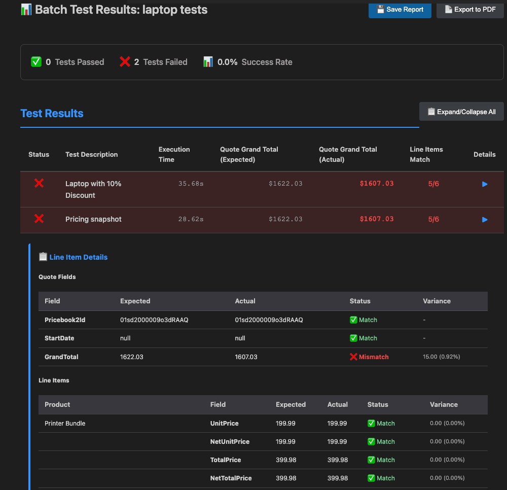507x490 pixels.
Task: Toggle the Match check on the NetTotalPrice row
Action: pos(371,478)
